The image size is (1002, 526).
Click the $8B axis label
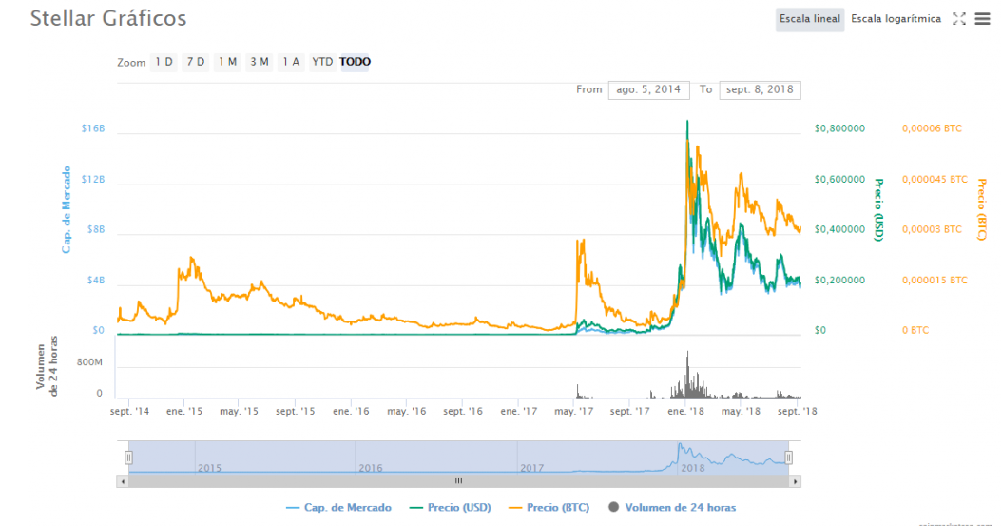pos(96,229)
